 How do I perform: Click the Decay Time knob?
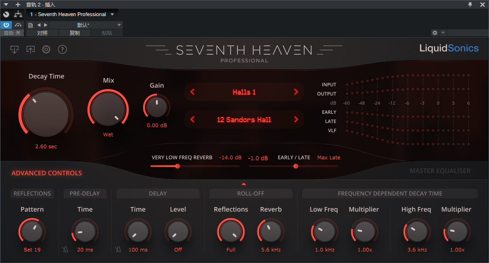[x=46, y=114]
